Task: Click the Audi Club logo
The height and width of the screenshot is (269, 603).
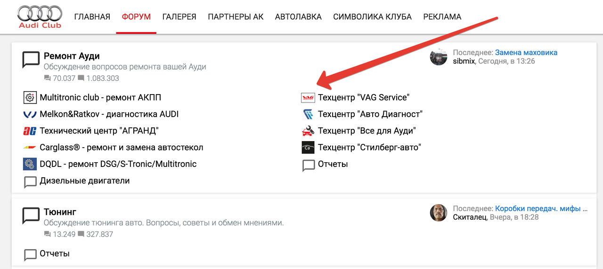Action: [x=40, y=16]
